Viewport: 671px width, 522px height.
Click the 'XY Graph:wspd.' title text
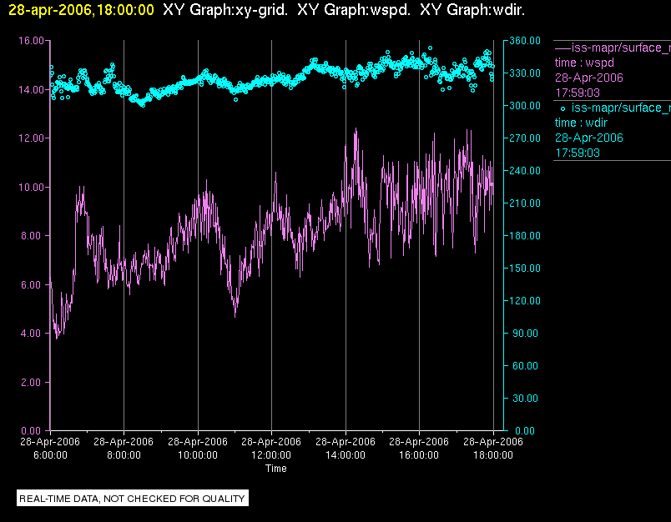tap(354, 10)
